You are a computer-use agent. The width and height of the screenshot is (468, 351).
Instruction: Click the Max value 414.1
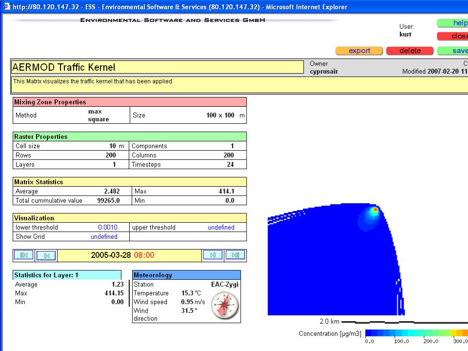(x=227, y=191)
